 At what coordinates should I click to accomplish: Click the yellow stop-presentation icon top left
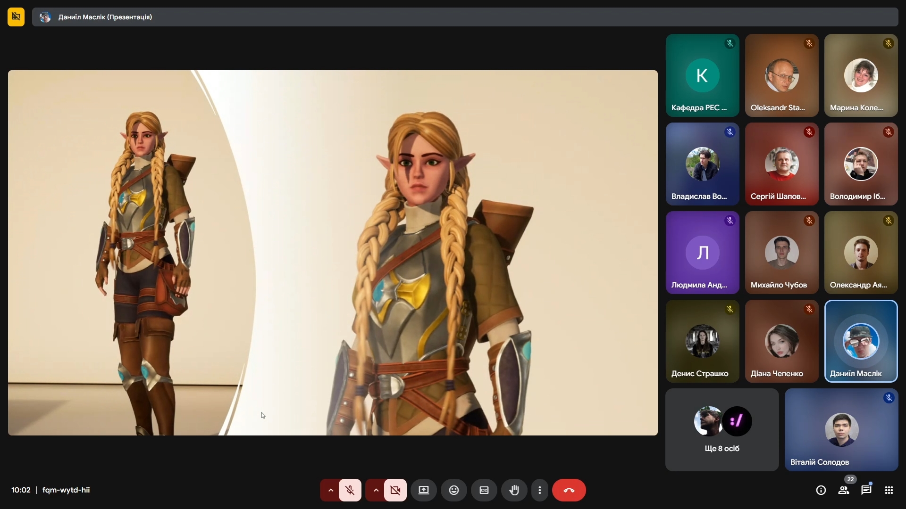16,17
